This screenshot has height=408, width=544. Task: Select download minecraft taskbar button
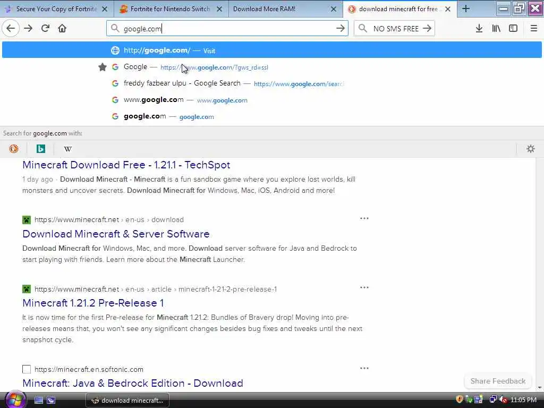coord(127,401)
